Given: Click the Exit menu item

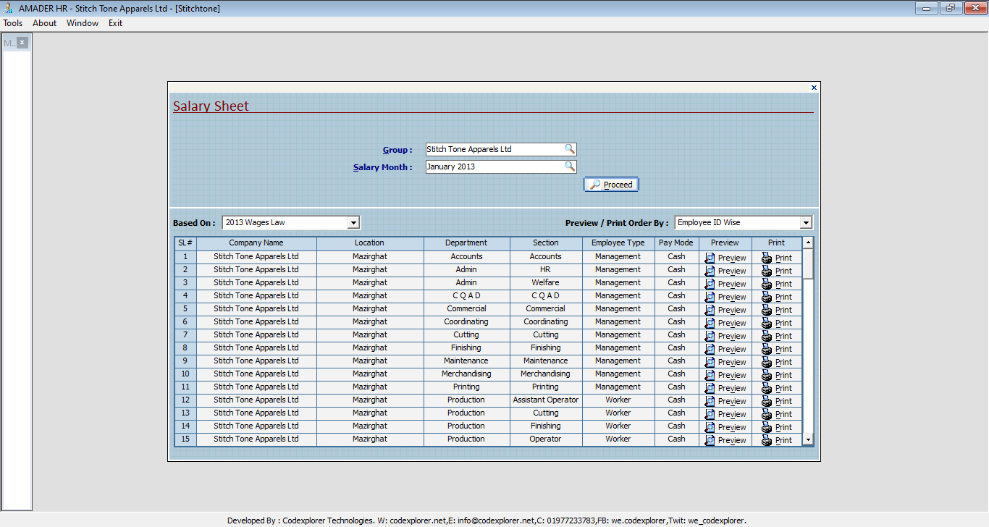Looking at the screenshot, I should coord(116,23).
